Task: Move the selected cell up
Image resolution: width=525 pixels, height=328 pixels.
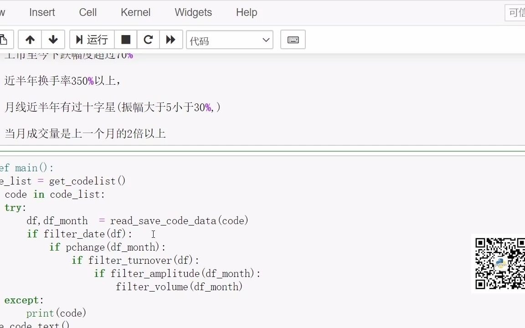Action: click(x=29, y=40)
